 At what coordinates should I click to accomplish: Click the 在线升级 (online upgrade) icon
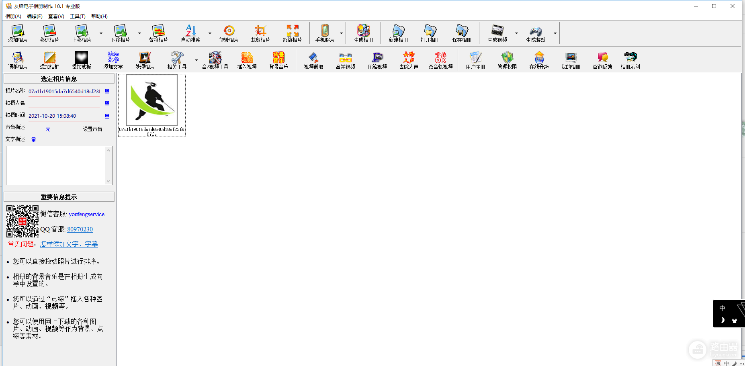pyautogui.click(x=539, y=60)
